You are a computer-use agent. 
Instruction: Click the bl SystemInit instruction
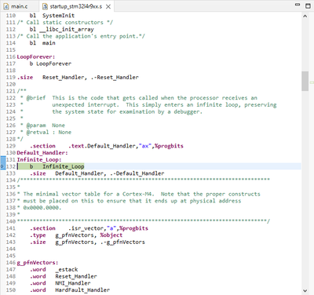[x=52, y=16]
